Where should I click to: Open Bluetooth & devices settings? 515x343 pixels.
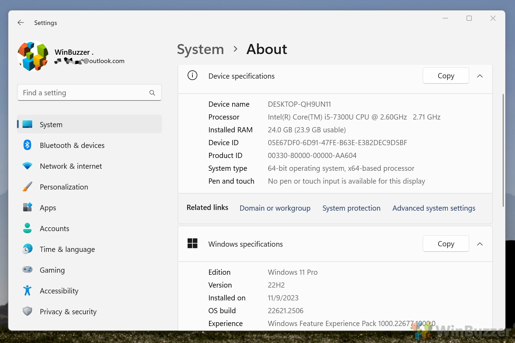(89, 145)
